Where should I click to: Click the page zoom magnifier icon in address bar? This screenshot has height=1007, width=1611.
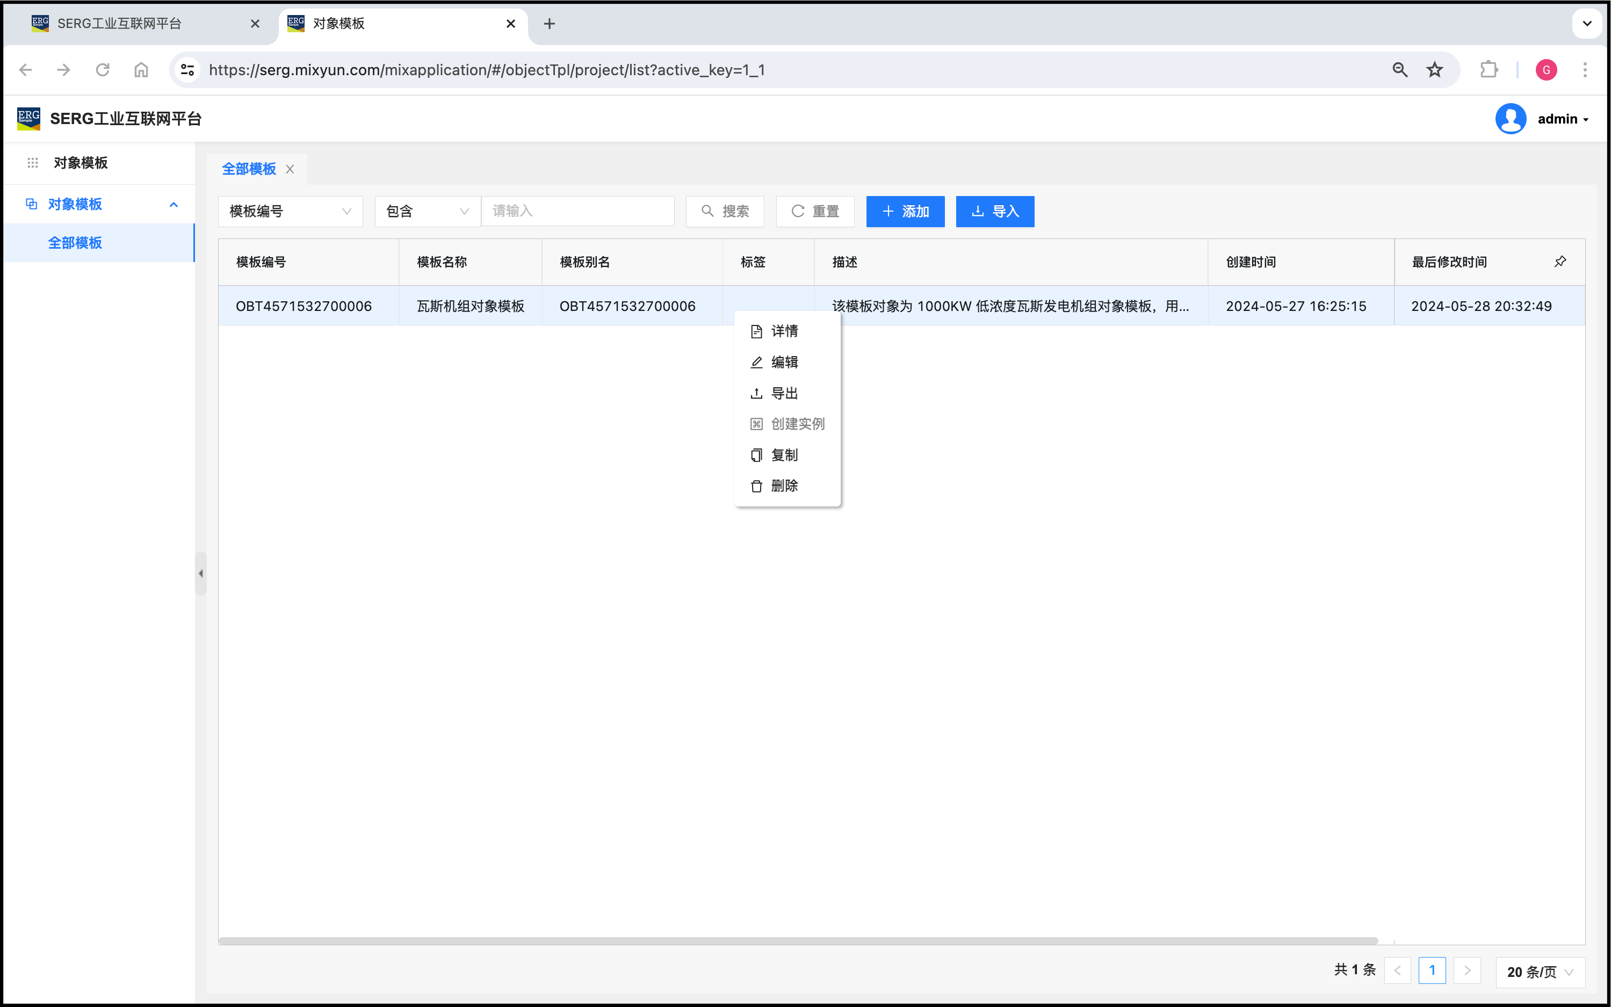1399,70
